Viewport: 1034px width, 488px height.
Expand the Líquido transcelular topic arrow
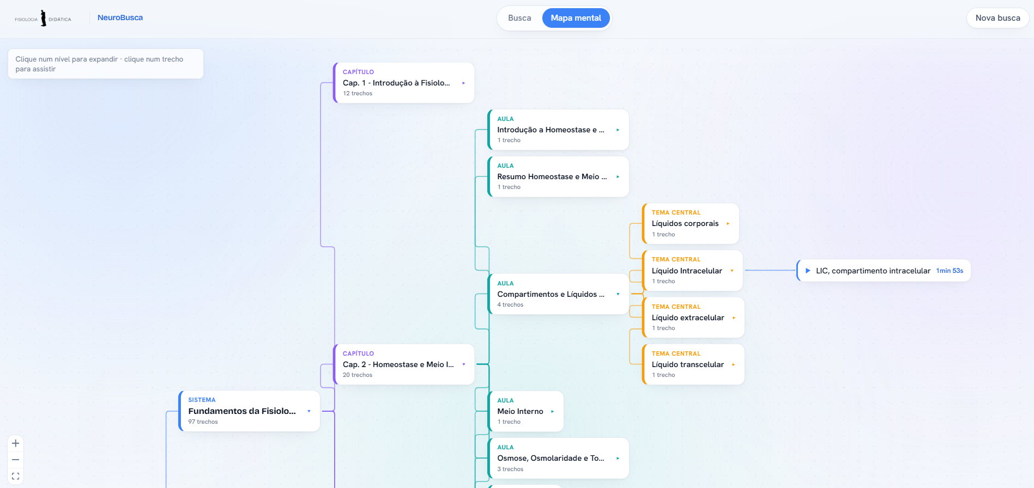733,365
